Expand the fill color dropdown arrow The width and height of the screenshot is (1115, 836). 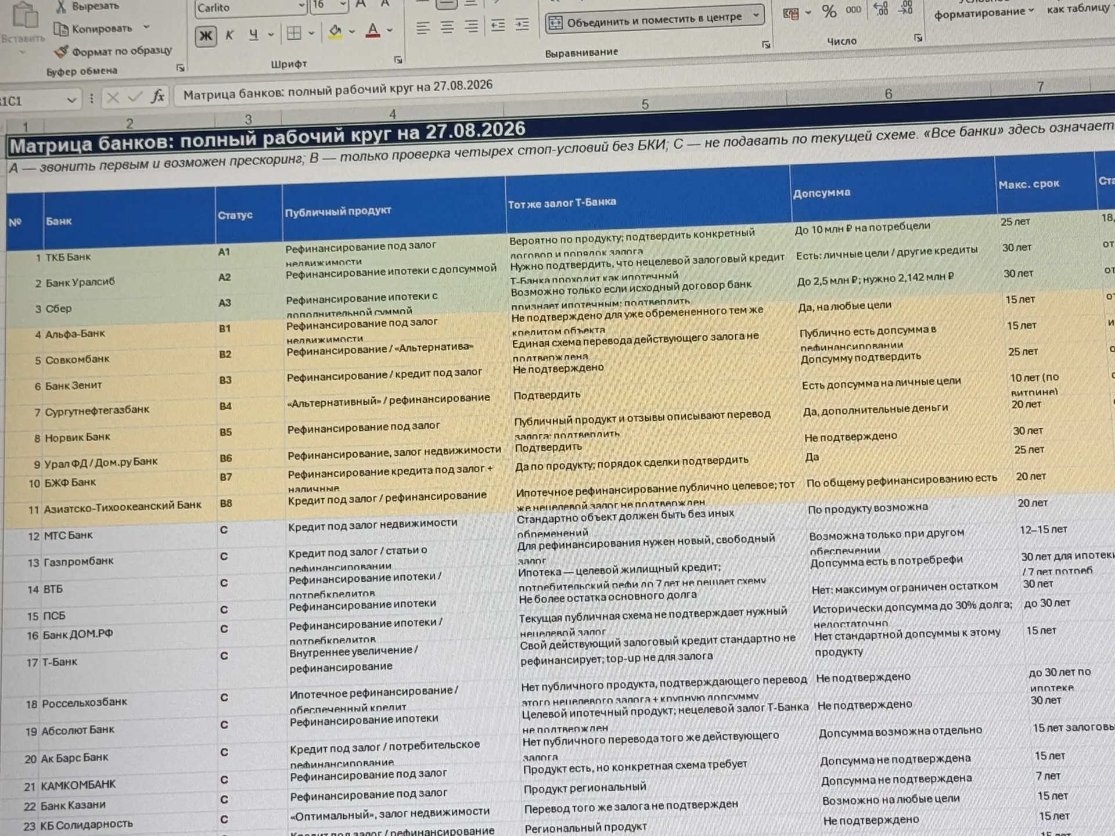coord(352,31)
